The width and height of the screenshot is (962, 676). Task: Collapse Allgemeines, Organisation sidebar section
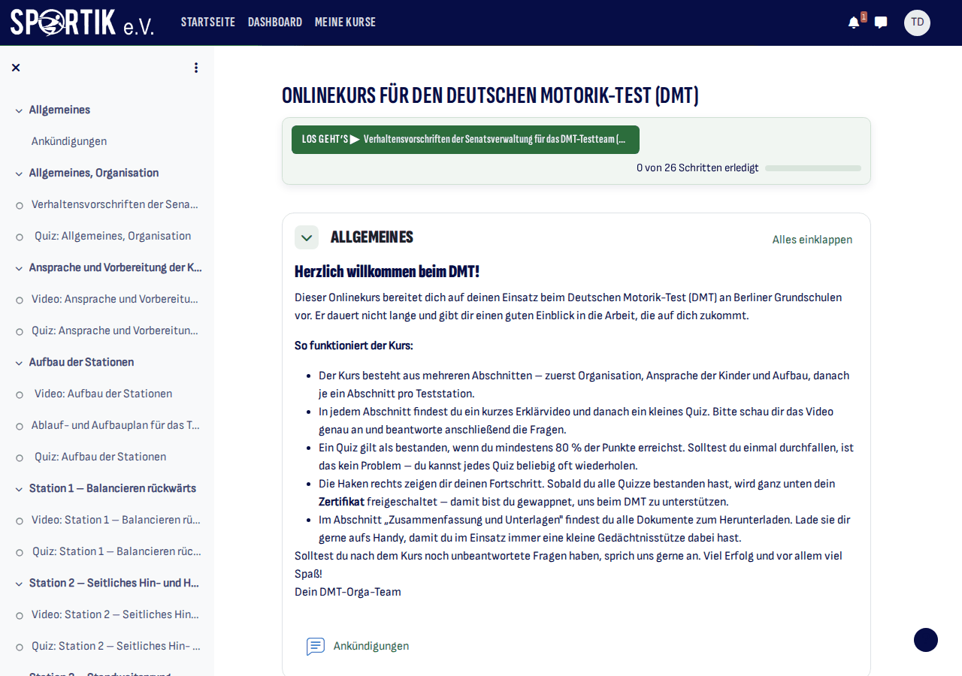click(19, 174)
